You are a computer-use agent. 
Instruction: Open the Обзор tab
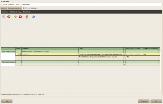click(4, 8)
